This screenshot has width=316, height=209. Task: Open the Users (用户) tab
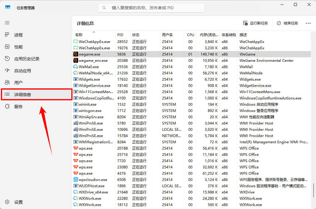point(36,82)
